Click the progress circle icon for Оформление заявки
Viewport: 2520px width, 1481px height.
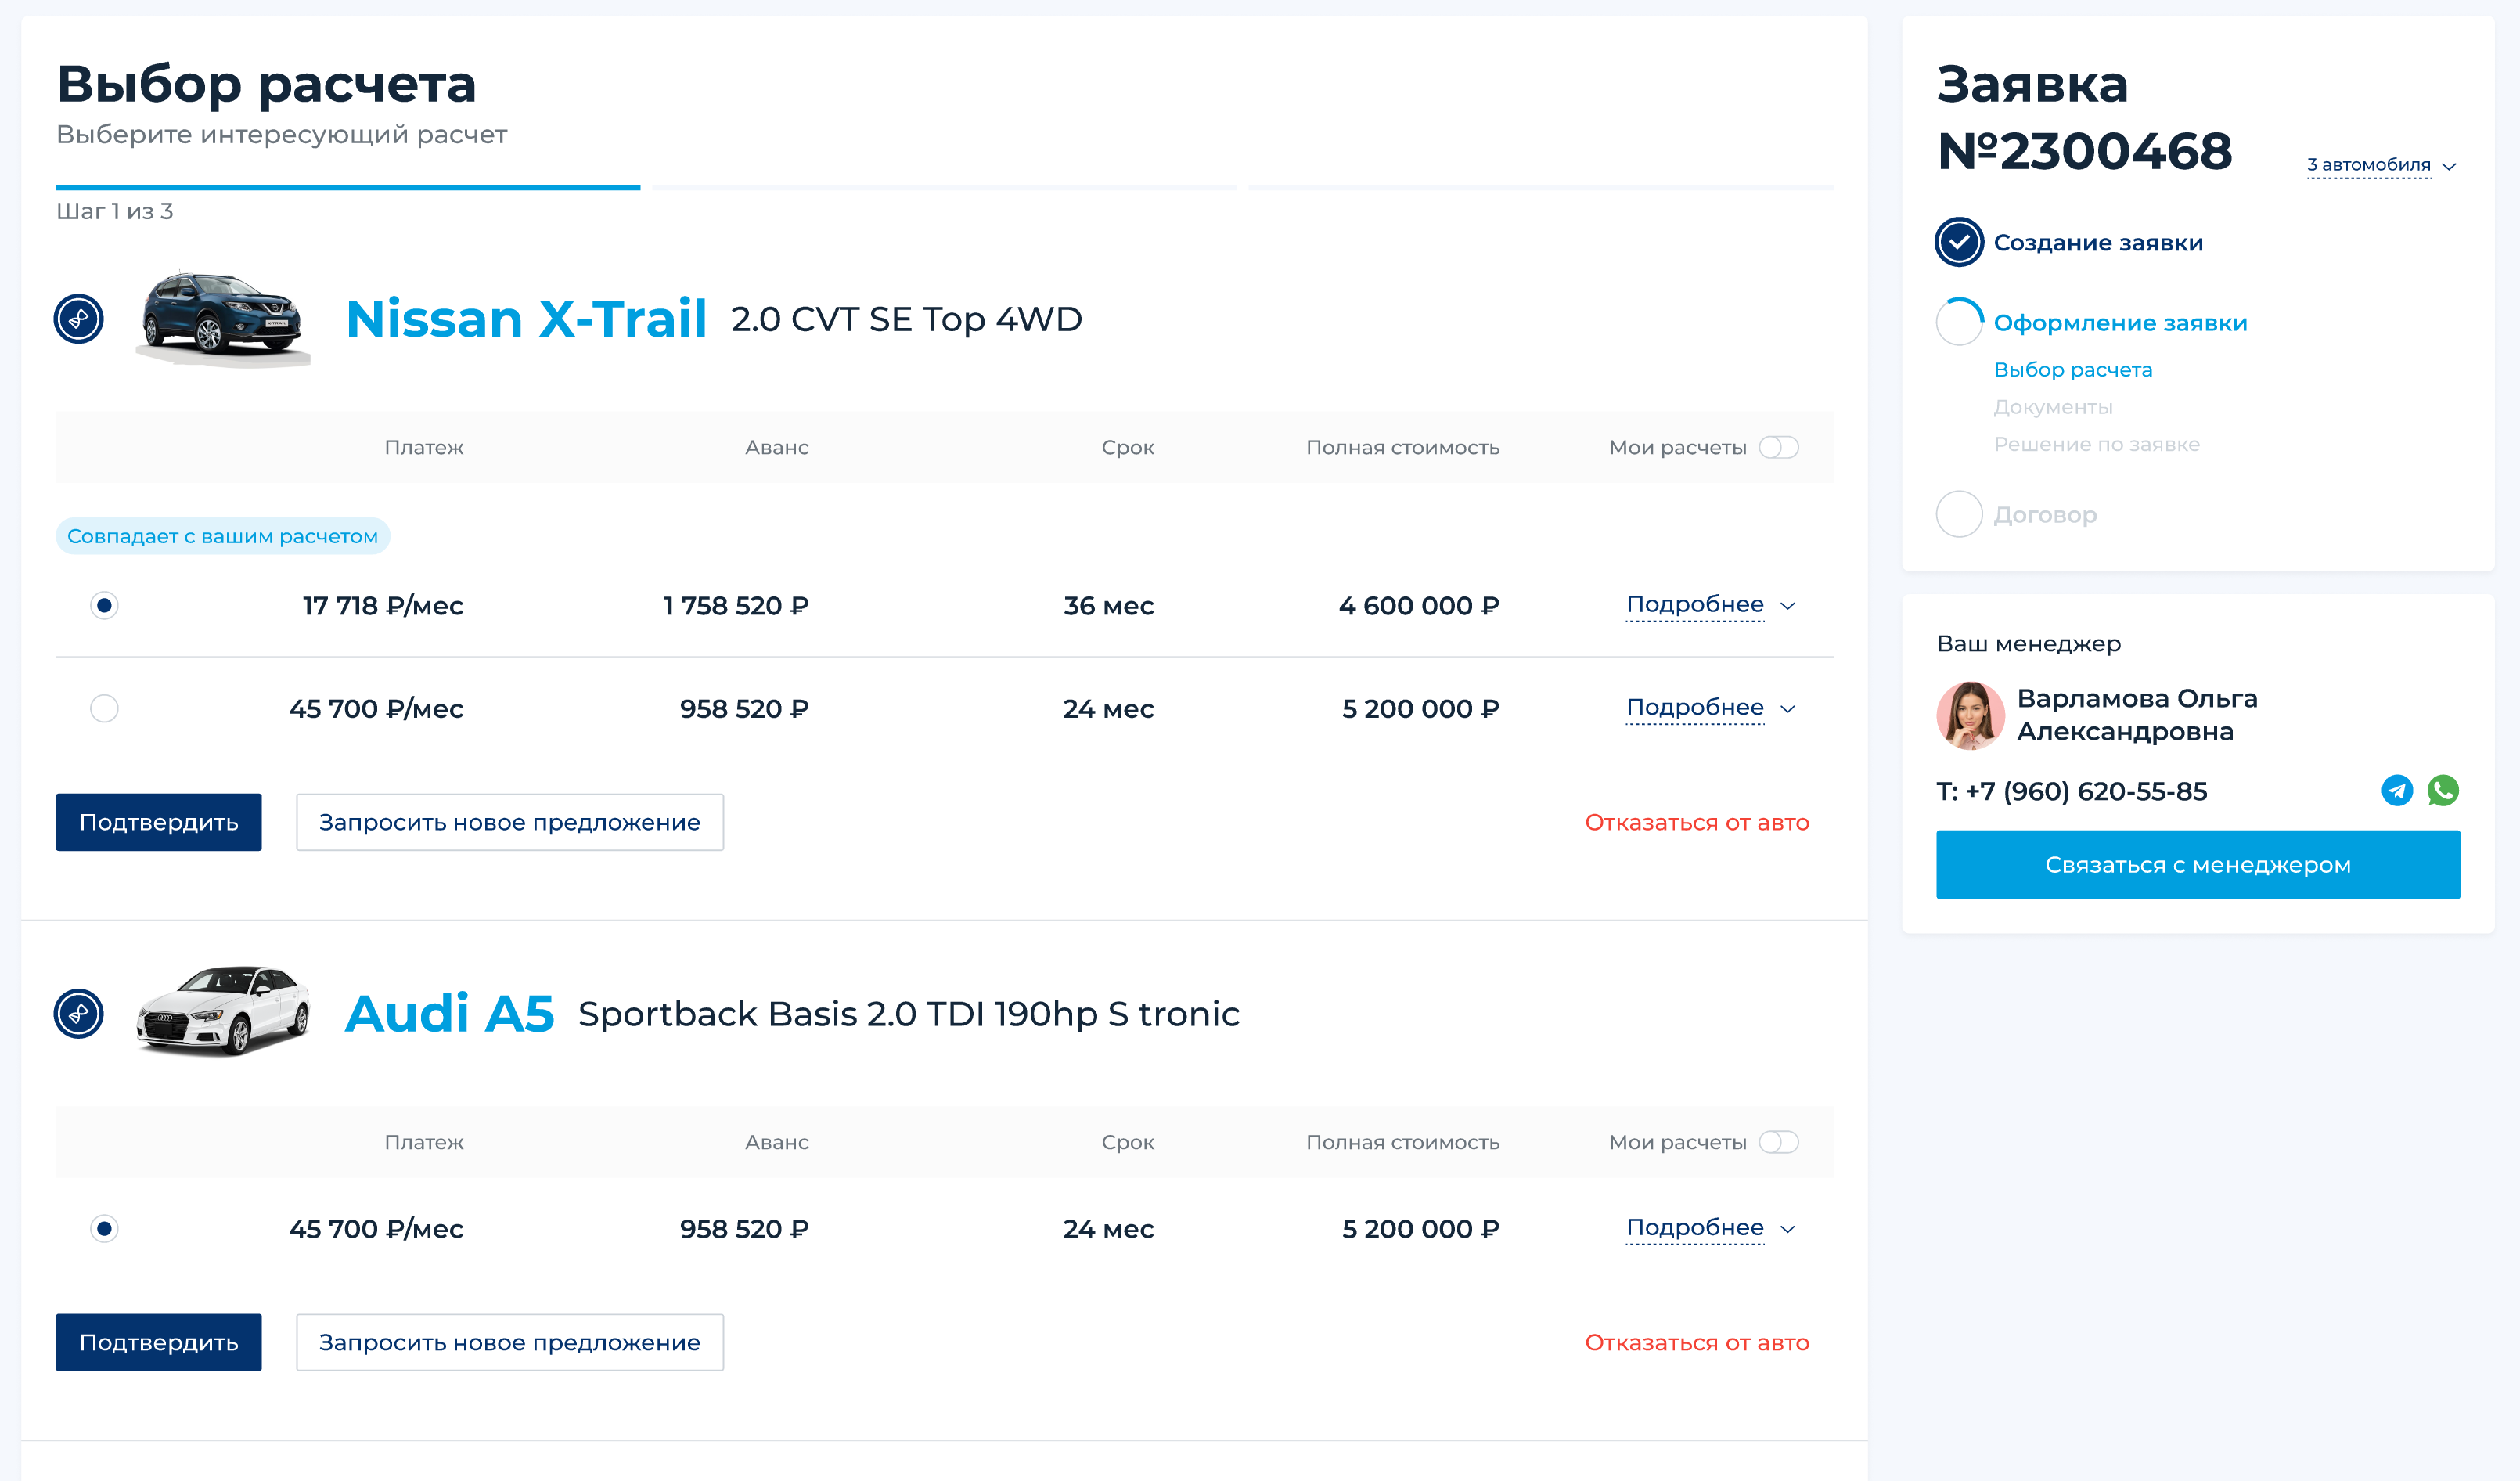[1958, 322]
